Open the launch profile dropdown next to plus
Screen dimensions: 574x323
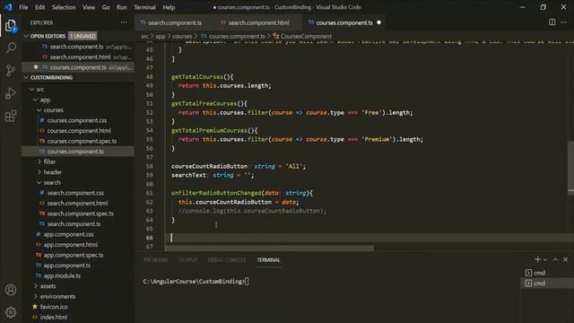pos(545,259)
